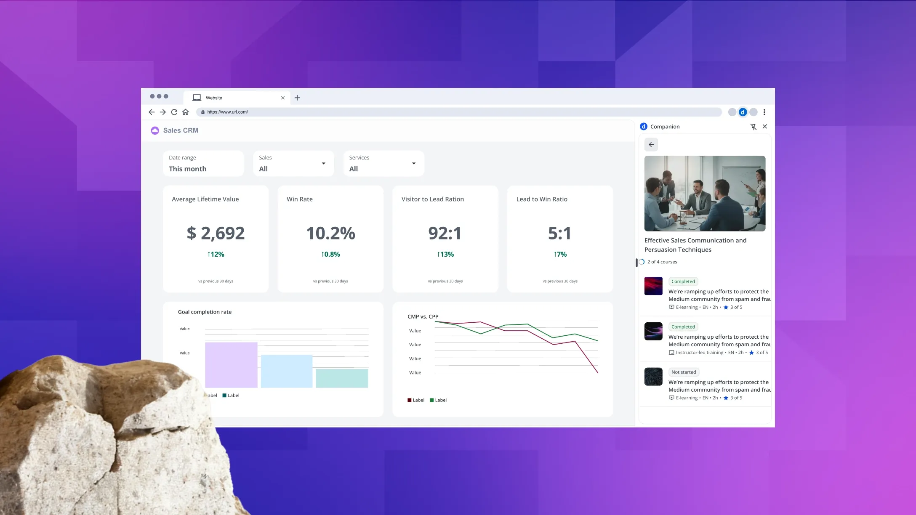Expand the Services dropdown
Screen dimensions: 916x515
coord(383,163)
